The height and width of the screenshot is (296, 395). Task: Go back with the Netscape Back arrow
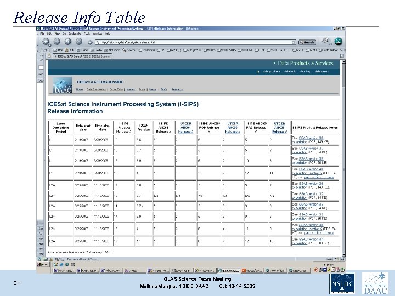pyautogui.click(x=46, y=42)
